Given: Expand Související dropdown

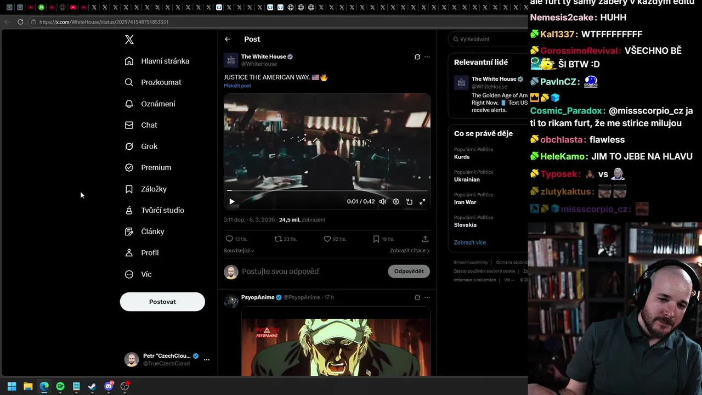Looking at the screenshot, I should coord(239,251).
